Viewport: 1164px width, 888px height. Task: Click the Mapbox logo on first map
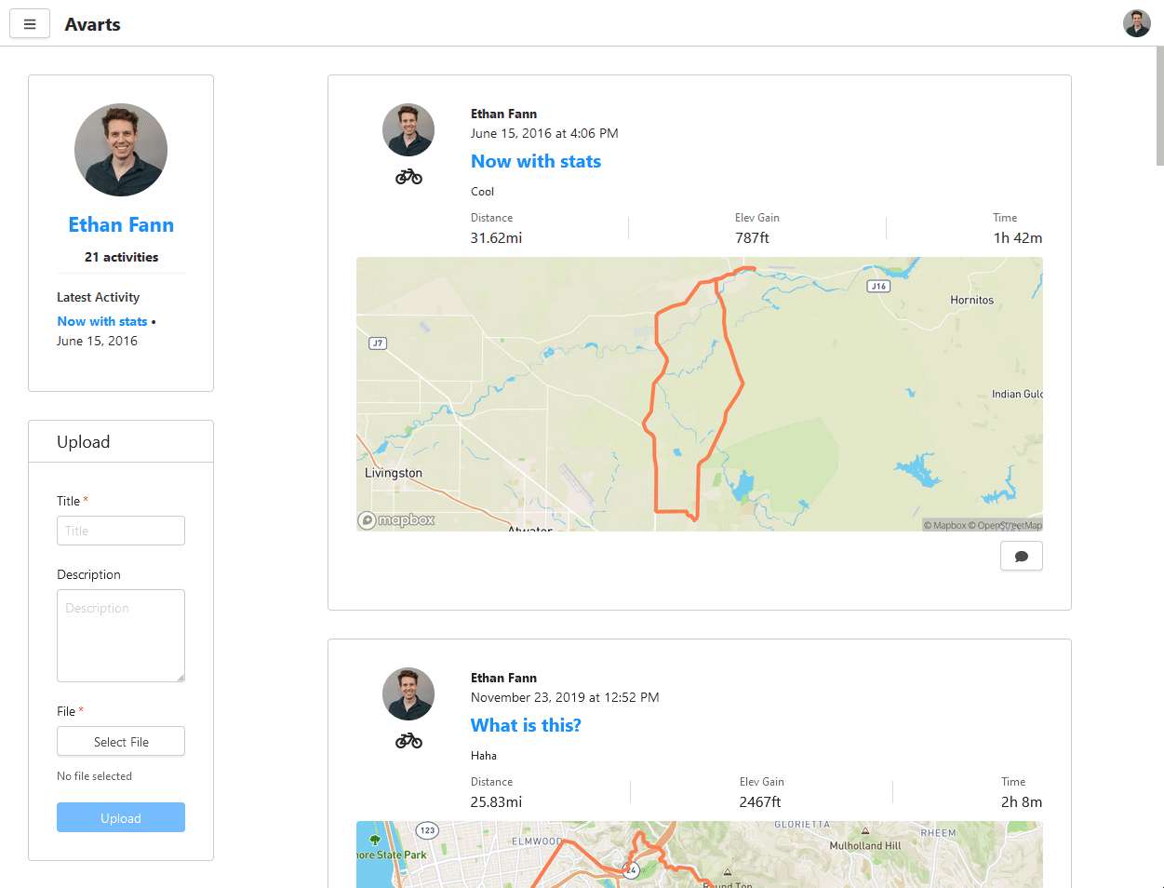click(396, 520)
